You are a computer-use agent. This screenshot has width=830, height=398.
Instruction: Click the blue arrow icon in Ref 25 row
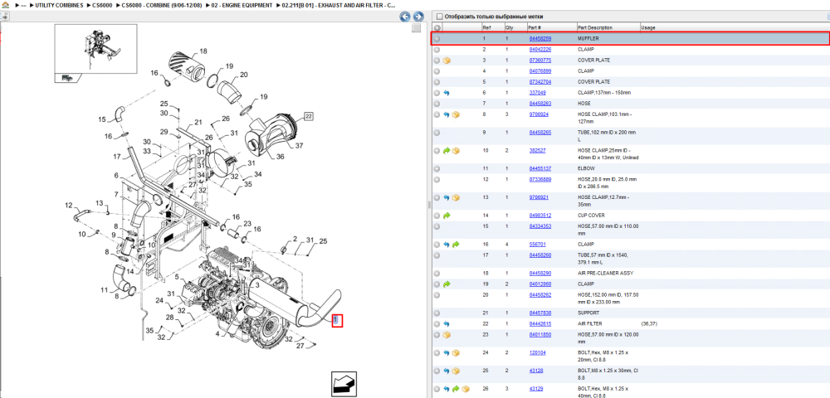447,371
